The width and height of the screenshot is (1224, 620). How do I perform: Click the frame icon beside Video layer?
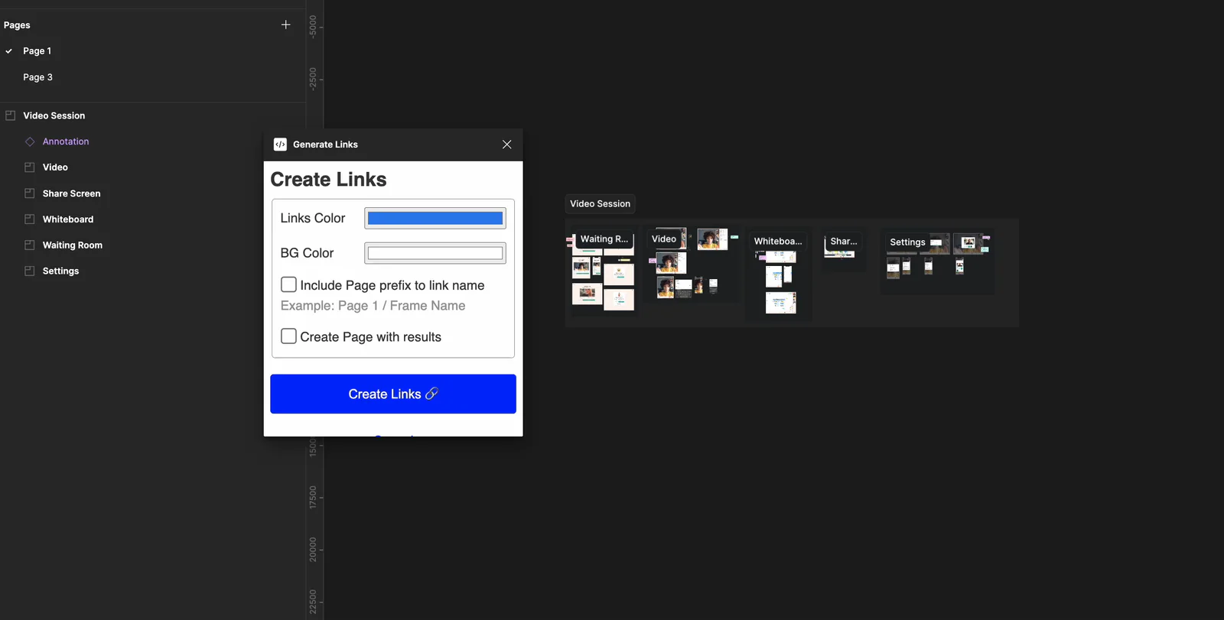[30, 167]
